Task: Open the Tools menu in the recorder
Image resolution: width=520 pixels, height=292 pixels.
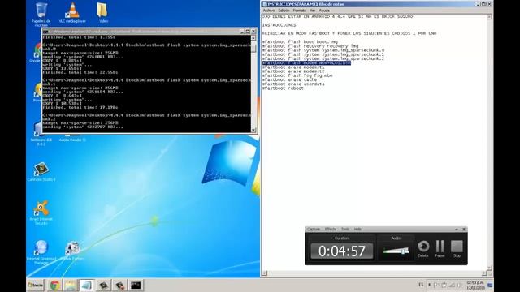Action: point(345,229)
